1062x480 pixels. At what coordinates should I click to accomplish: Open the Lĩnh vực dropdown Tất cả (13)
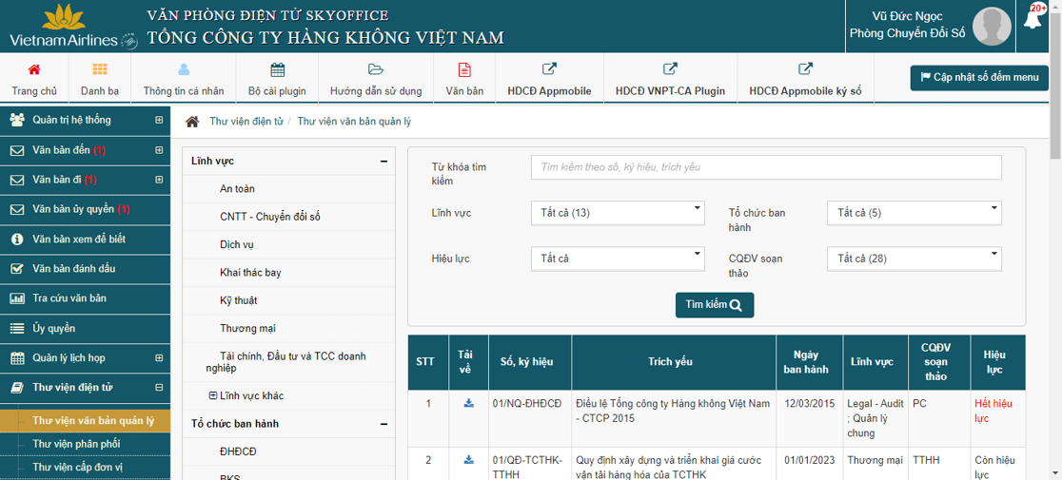click(x=618, y=213)
